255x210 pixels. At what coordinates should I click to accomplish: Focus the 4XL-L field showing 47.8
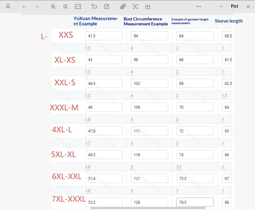coord(104,131)
